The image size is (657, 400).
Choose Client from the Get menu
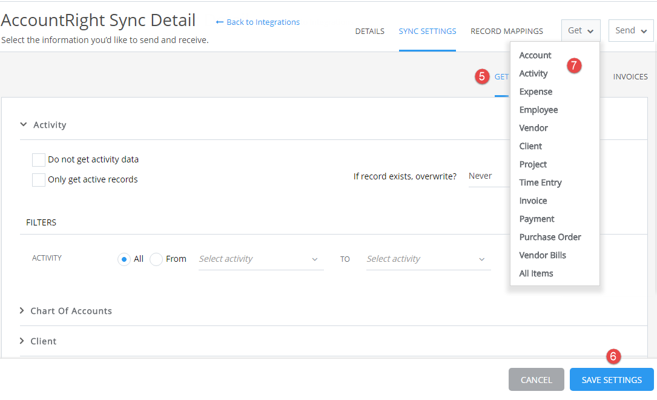click(x=530, y=146)
